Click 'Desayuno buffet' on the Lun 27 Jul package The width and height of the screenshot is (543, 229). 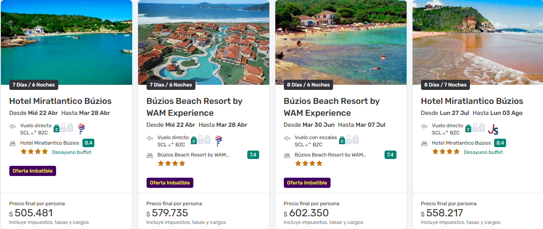point(483,152)
